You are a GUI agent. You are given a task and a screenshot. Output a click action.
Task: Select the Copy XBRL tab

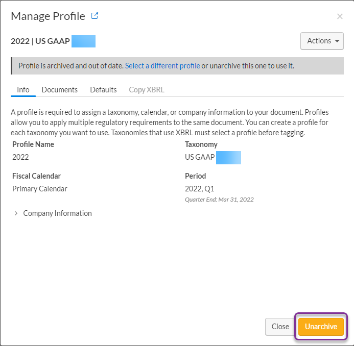(x=146, y=90)
